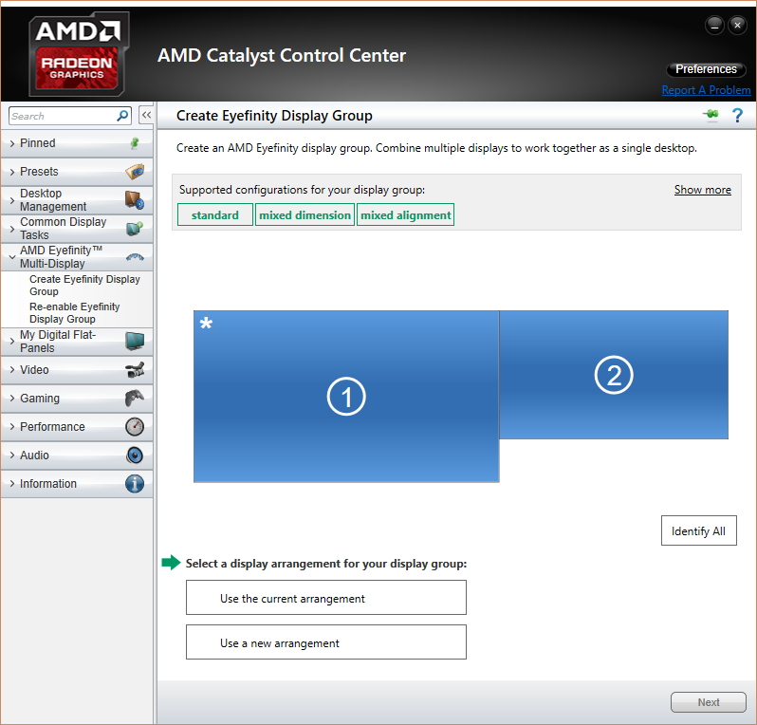Select the Performance menu label

(x=52, y=427)
